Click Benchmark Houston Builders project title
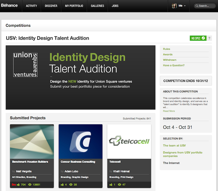 (x=30, y=162)
